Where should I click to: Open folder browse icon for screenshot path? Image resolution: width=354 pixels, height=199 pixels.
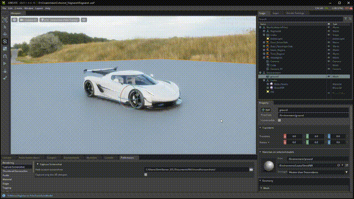pyautogui.click(x=251, y=170)
